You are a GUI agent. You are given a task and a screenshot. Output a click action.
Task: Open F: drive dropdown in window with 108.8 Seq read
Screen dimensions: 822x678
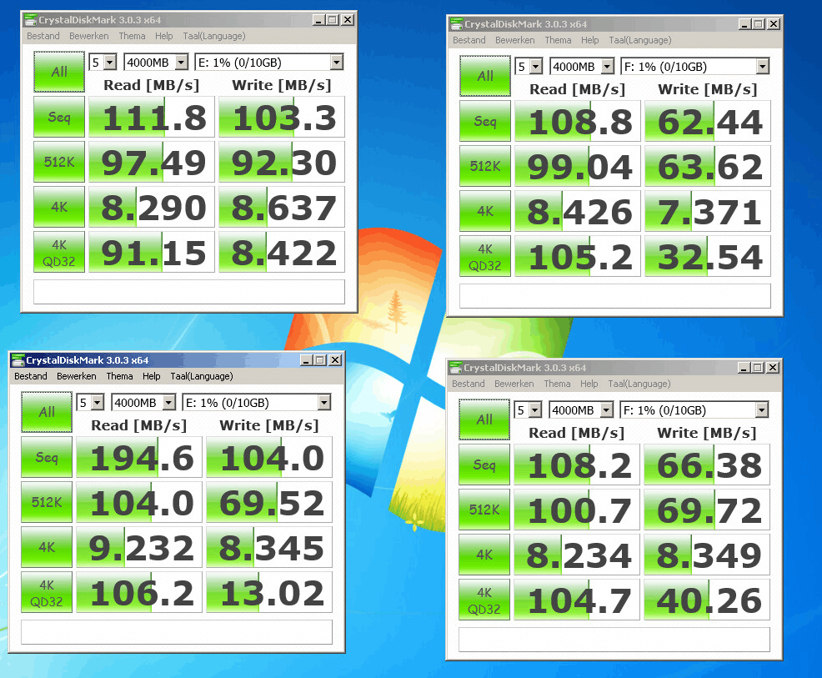695,67
